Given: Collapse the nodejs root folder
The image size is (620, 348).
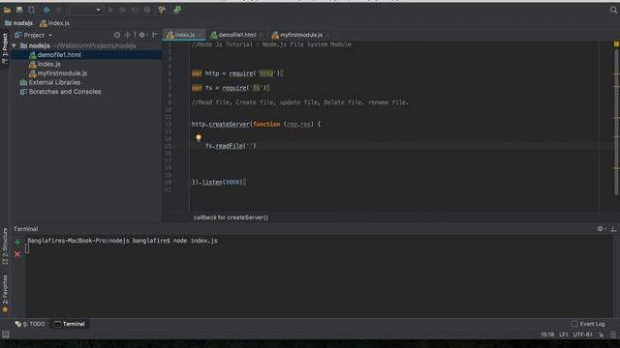Looking at the screenshot, I should point(15,45).
